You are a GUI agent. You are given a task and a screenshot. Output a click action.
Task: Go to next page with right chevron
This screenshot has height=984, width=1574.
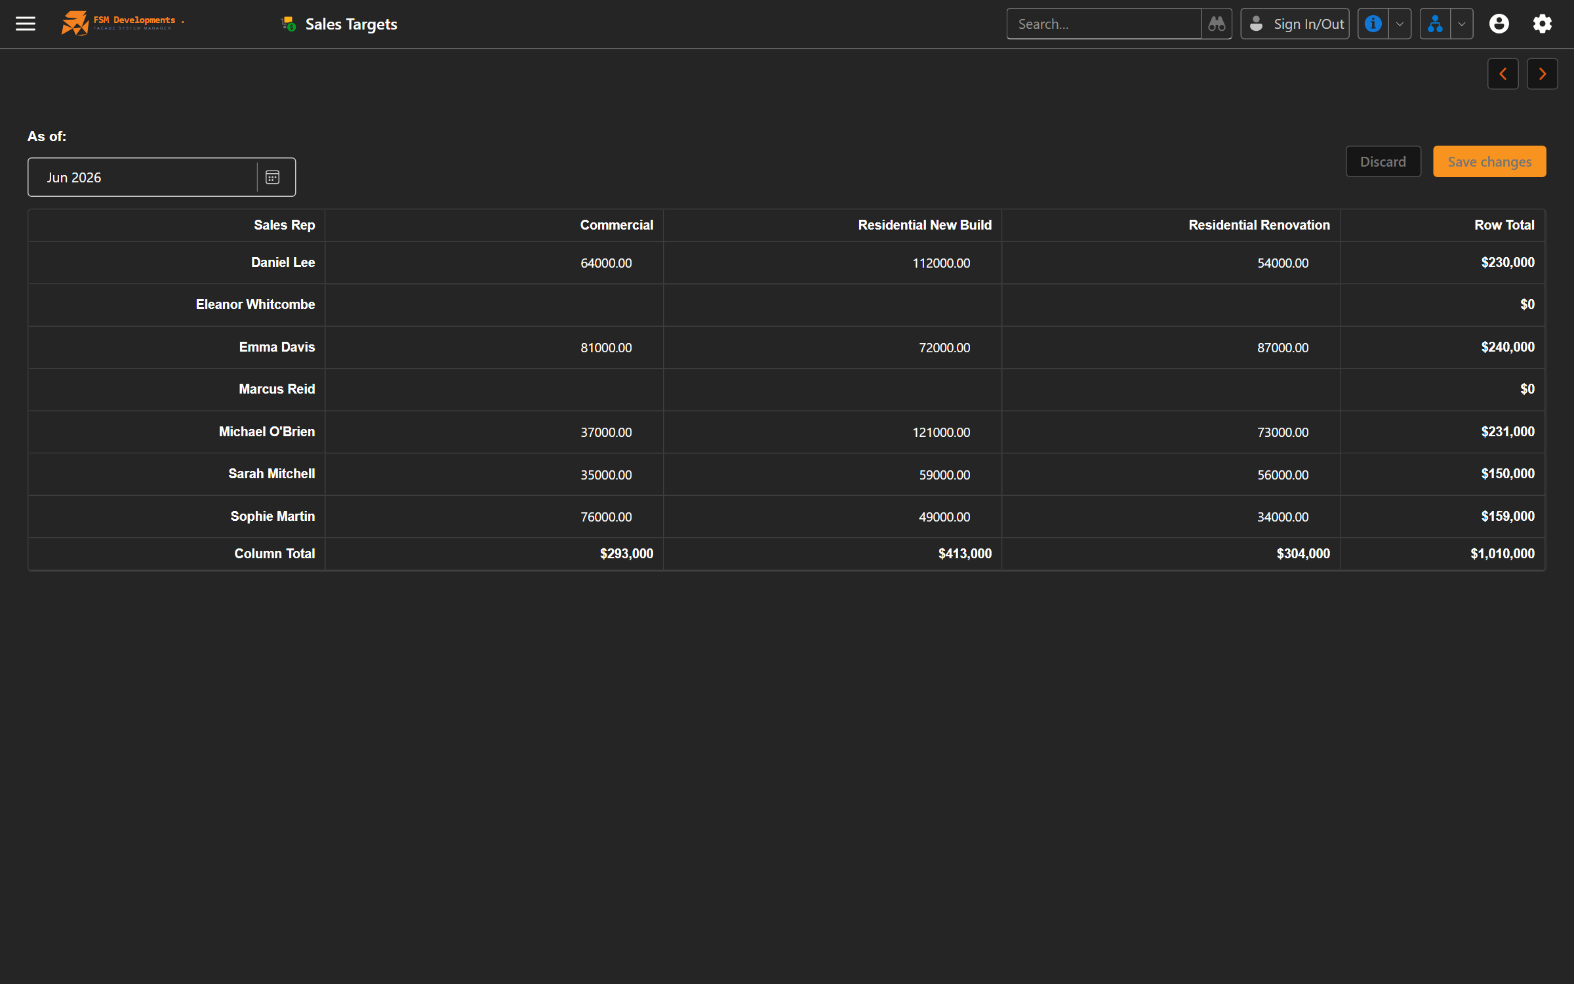[1543, 74]
